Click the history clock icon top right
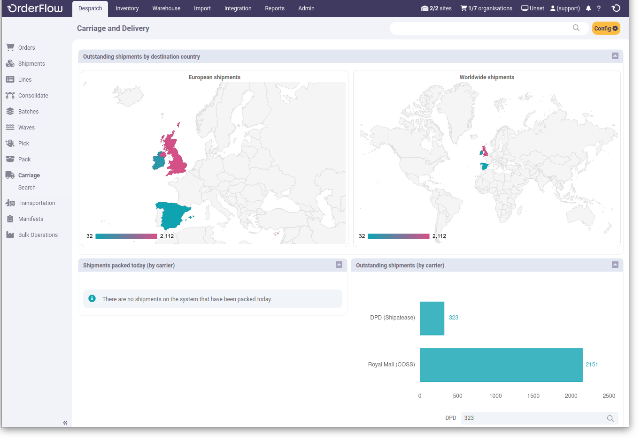 click(x=616, y=8)
